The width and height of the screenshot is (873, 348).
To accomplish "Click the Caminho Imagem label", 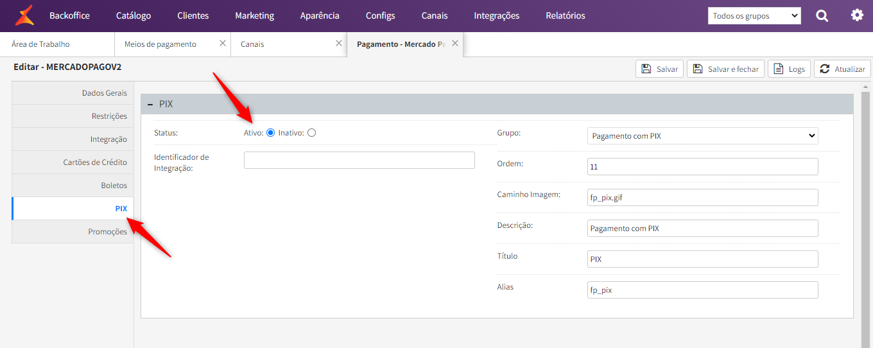I will (x=529, y=195).
